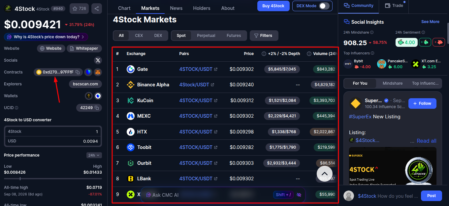This screenshot has width=449, height=206.
Task: Click the 24h Mindshare info icon
Action: 372,32
